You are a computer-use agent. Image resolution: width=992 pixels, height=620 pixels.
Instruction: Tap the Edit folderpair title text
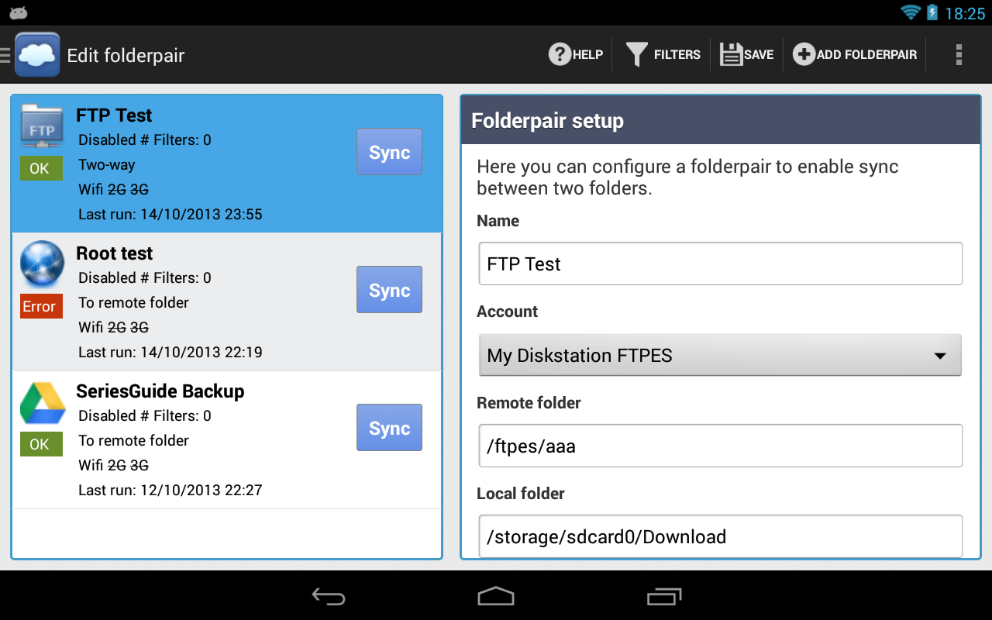coord(126,55)
